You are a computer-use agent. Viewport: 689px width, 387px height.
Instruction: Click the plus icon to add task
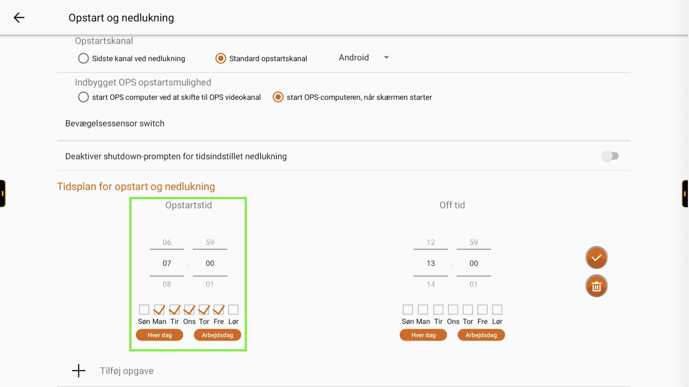point(79,370)
